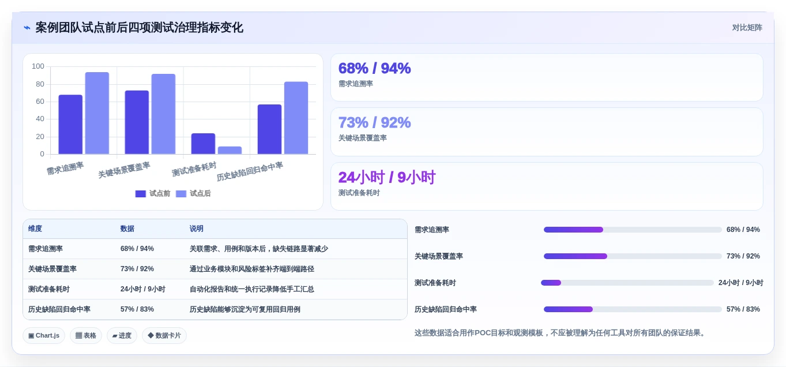786x367 pixels.
Task: Click the 需求追溯率 progress bar
Action: coord(633,230)
